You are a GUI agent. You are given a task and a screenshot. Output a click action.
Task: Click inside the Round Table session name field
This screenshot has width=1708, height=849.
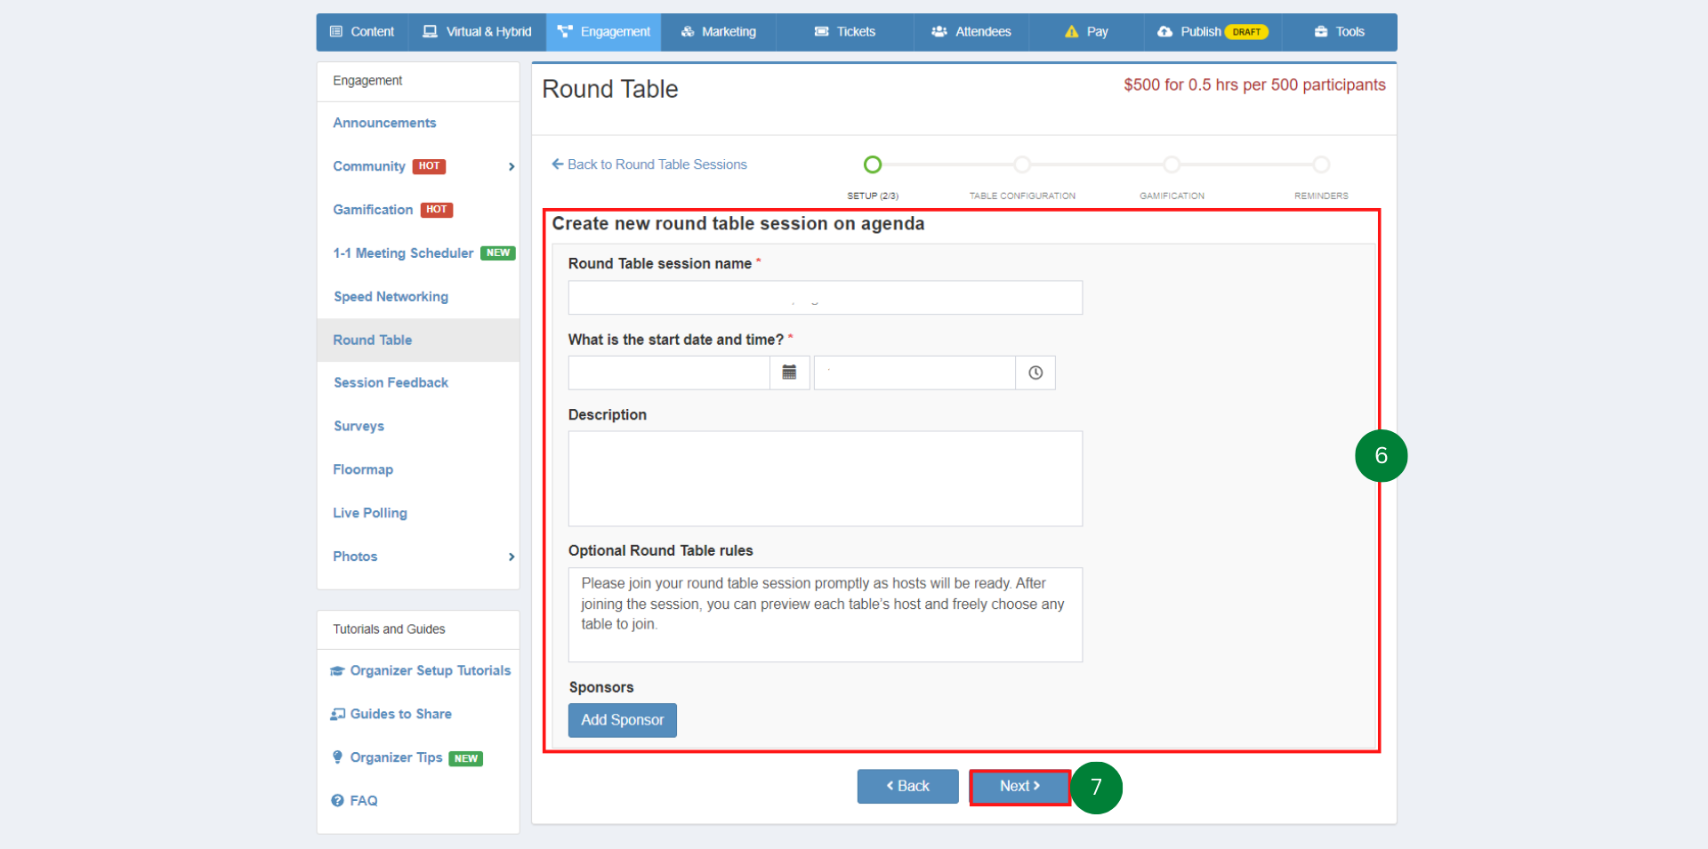[x=824, y=297]
